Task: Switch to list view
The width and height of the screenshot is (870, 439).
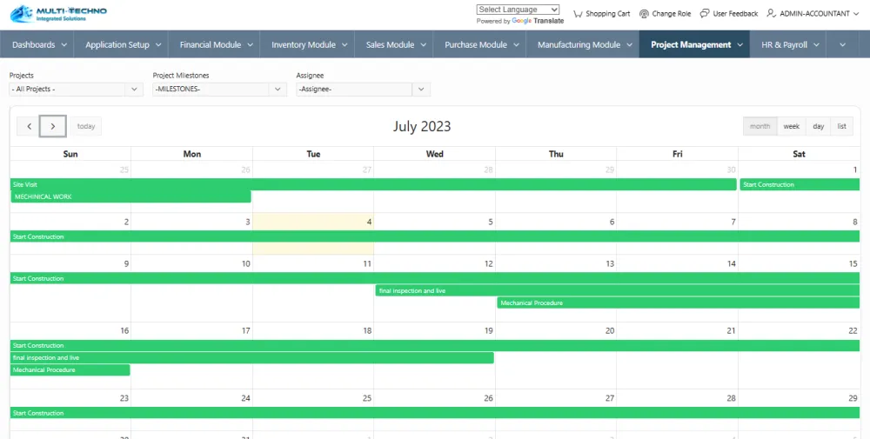Action: [x=841, y=126]
